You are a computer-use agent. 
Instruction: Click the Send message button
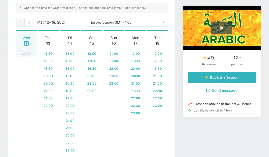(x=222, y=90)
